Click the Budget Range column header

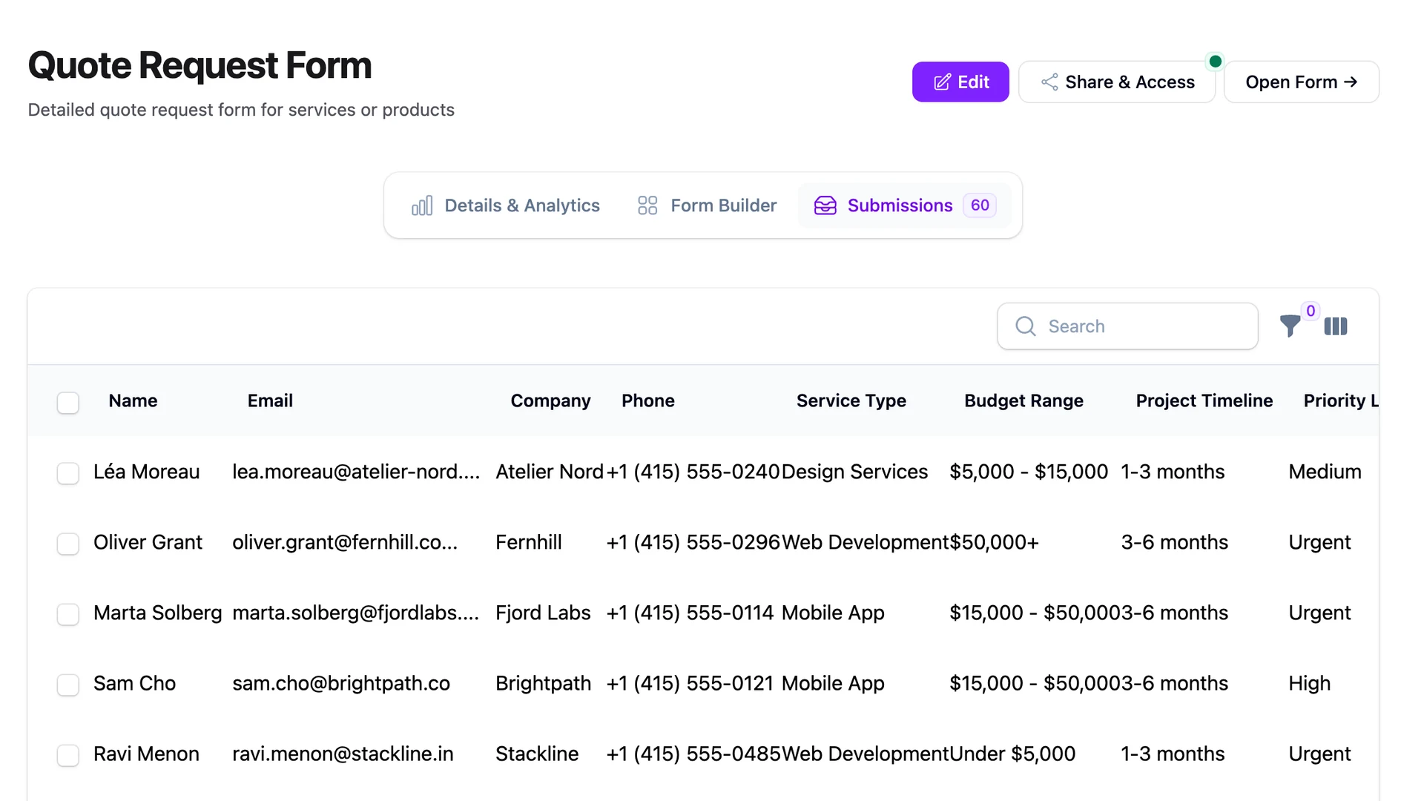(x=1023, y=400)
